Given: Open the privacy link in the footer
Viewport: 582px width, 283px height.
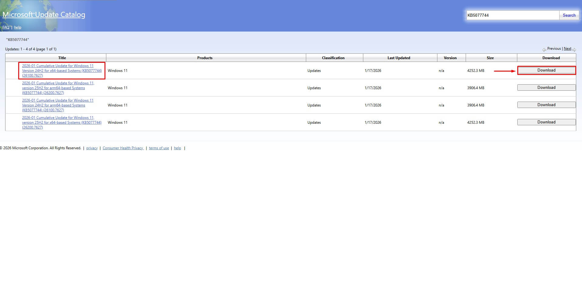Looking at the screenshot, I should (92, 148).
